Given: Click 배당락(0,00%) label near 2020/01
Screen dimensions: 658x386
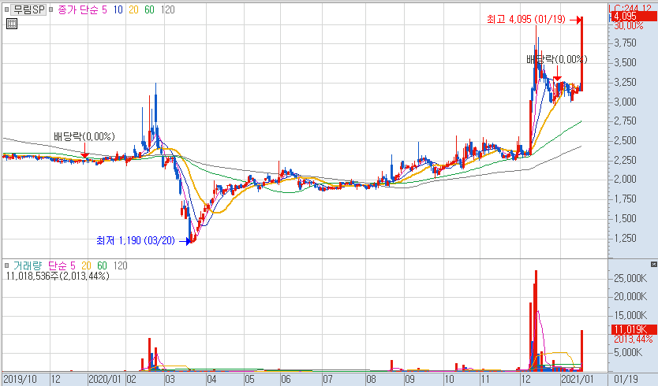Looking at the screenshot, I should (84, 136).
